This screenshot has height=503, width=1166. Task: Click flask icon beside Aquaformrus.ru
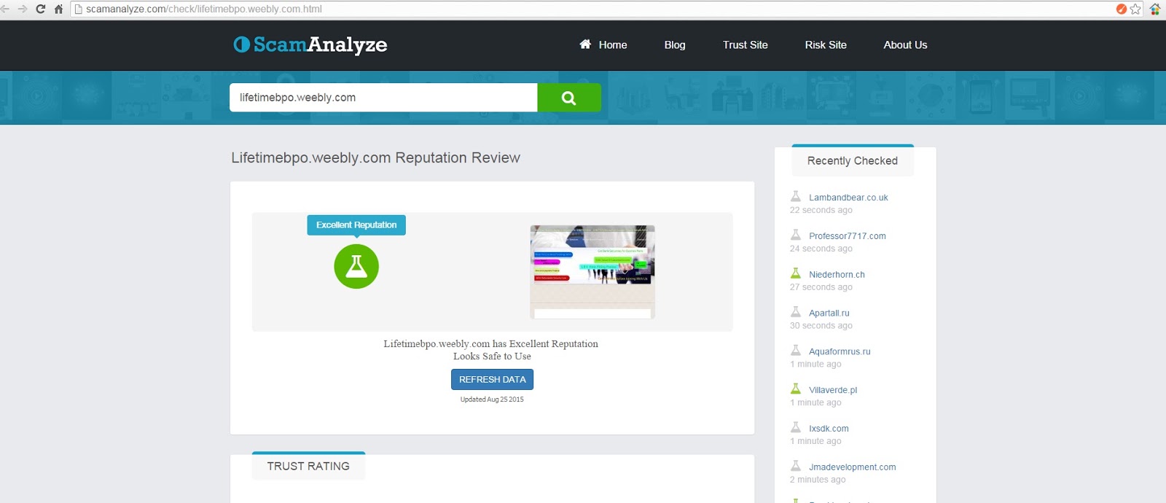pyautogui.click(x=796, y=351)
